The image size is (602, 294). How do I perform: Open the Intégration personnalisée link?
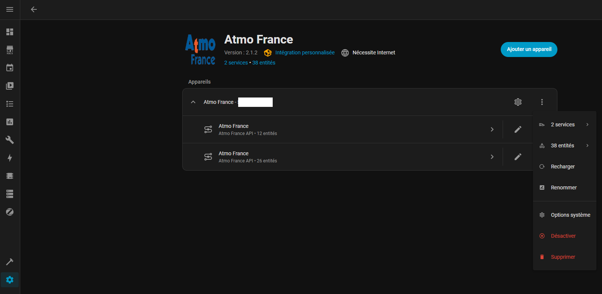pos(305,52)
